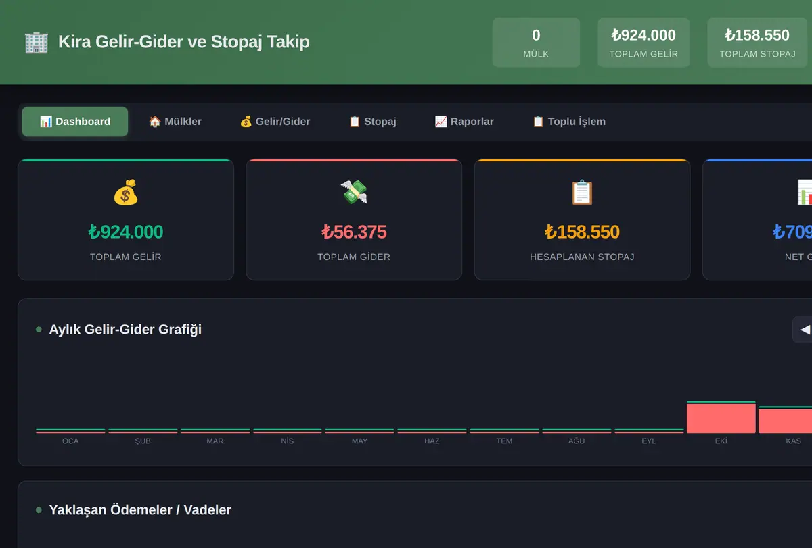Screen dimensions: 812x548
Task: Click the KAS month label on chart
Action: click(x=794, y=441)
